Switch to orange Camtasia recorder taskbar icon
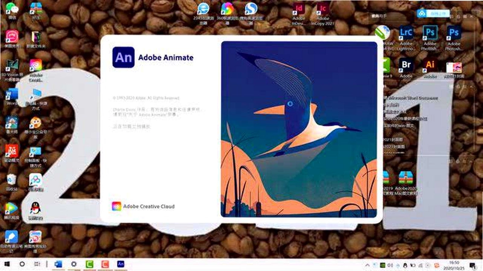This screenshot has height=271, width=483. coord(105,264)
